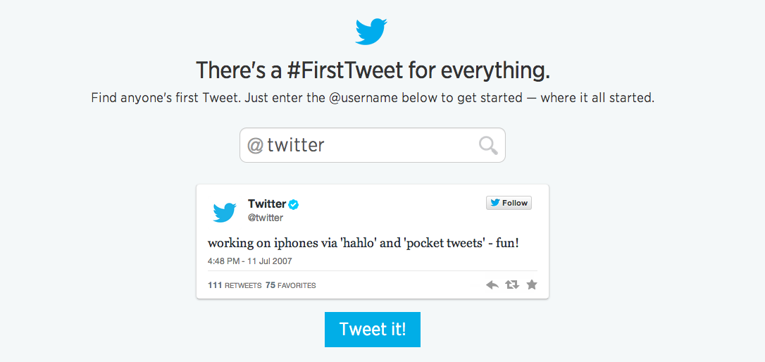Hit the blue Tweet it! button
The width and height of the screenshot is (765, 362).
coord(372,330)
